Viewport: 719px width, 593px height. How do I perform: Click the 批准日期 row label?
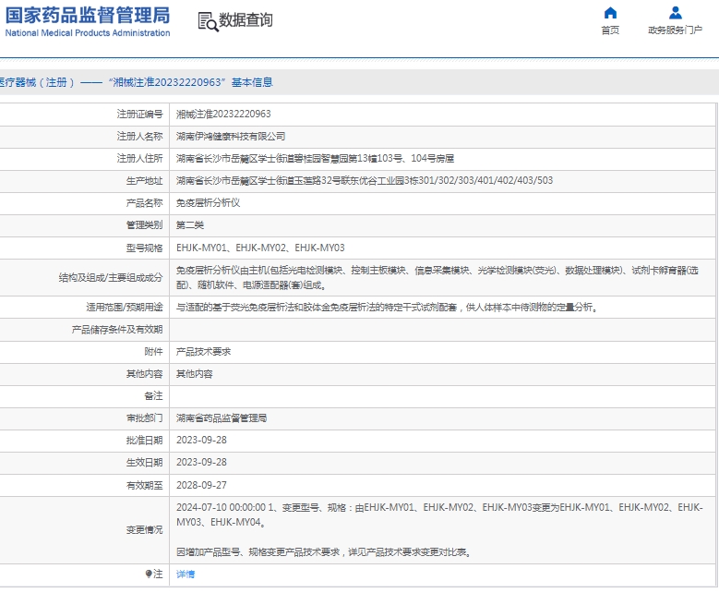click(x=144, y=441)
